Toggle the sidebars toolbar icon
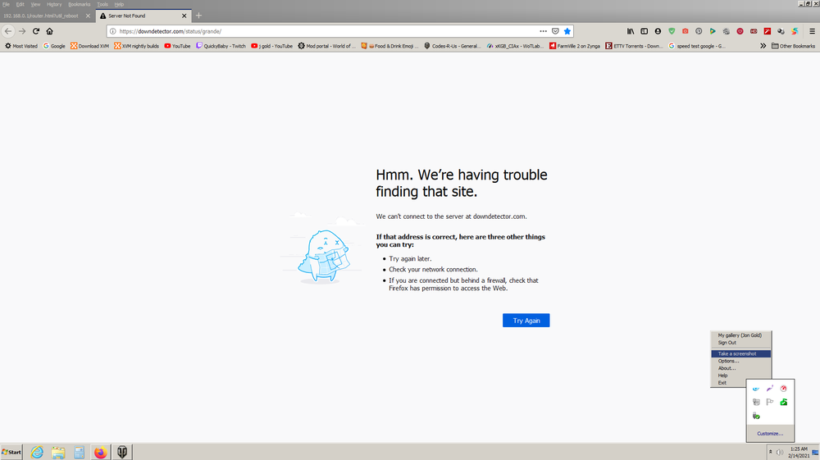 645,31
